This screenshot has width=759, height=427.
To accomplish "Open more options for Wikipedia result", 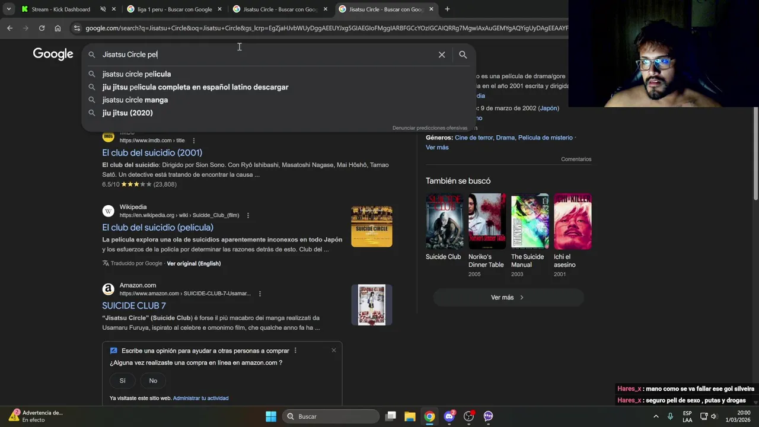I will coord(248,215).
